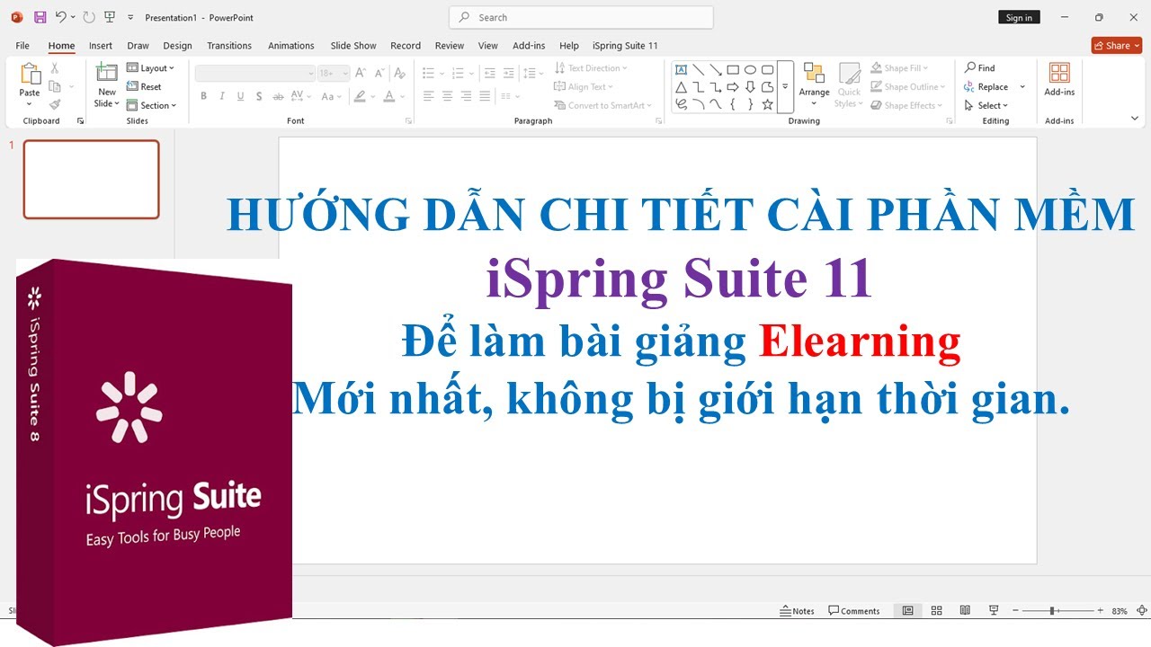This screenshot has width=1151, height=647.
Task: Open Notes pane from status bar
Action: tap(797, 611)
